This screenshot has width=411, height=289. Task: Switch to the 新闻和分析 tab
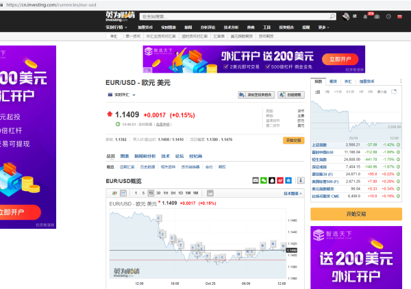(145, 156)
